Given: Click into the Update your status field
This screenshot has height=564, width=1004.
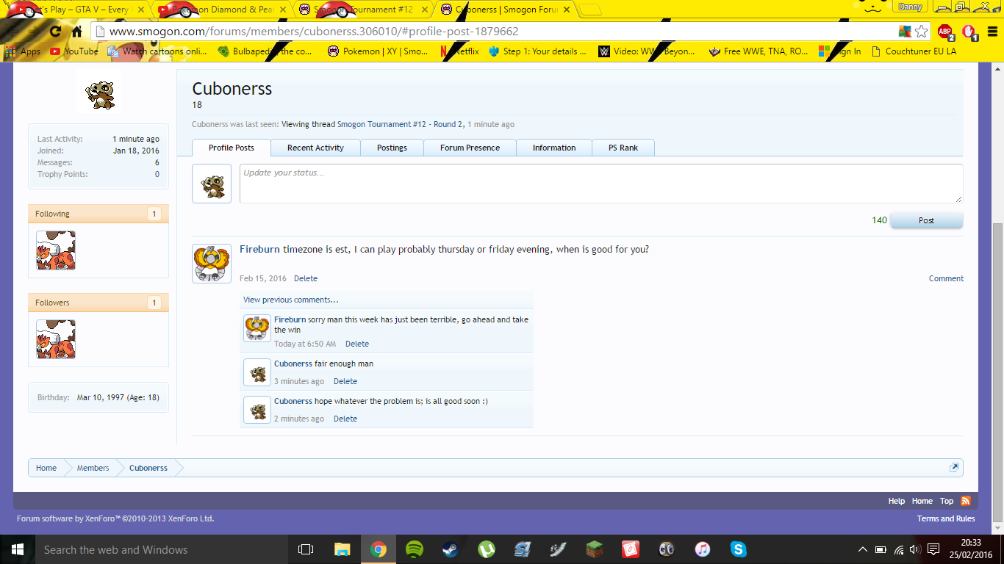Looking at the screenshot, I should coord(600,183).
